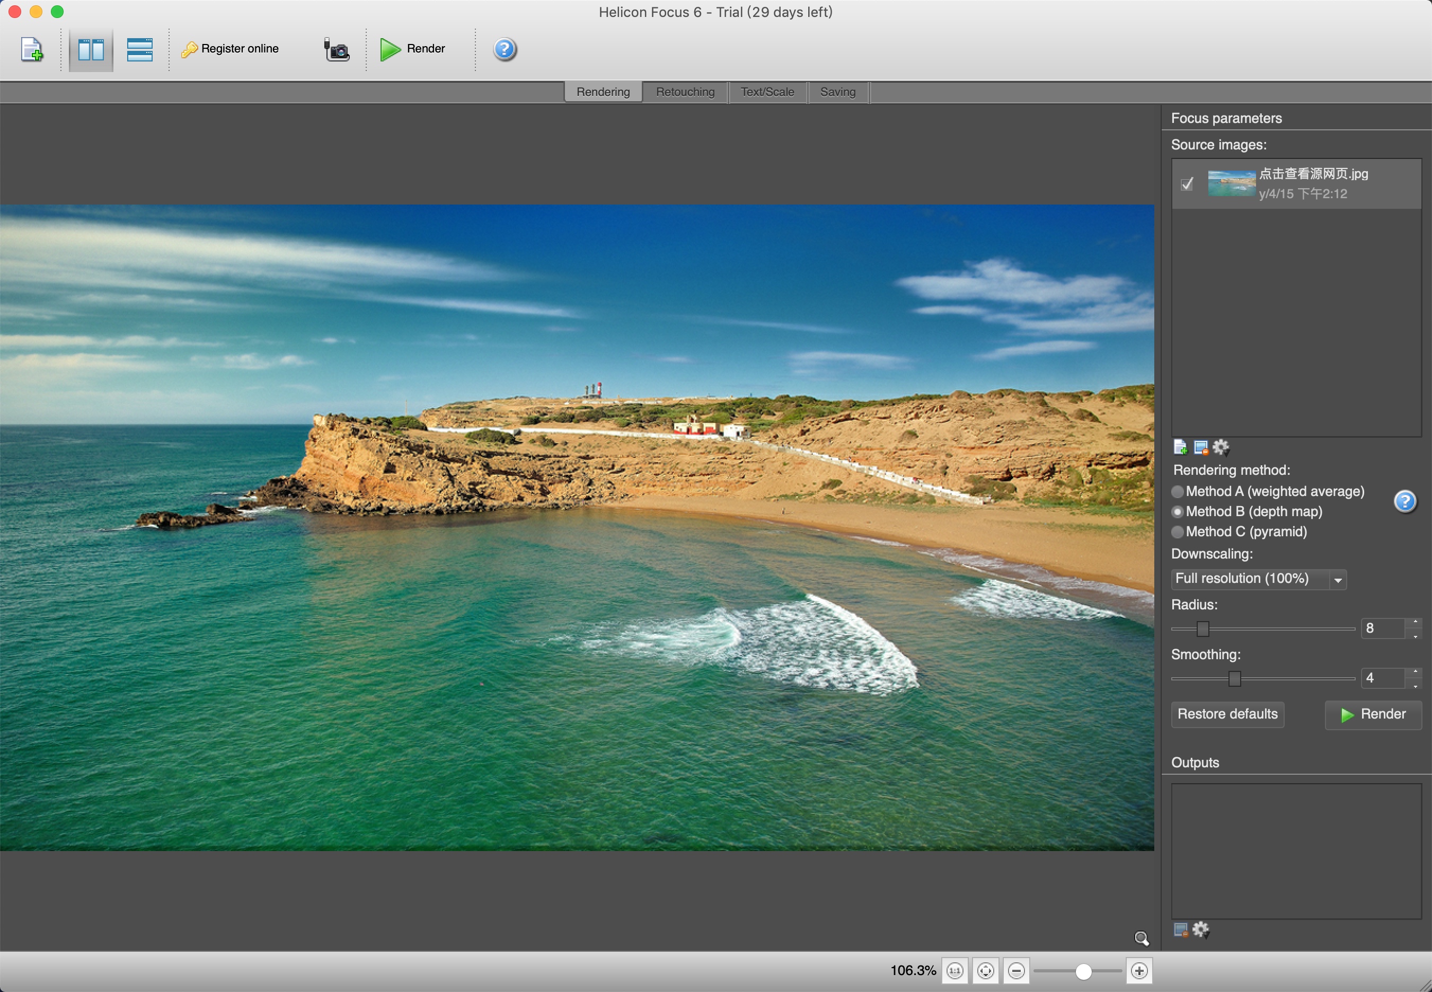Select Method C (pyramid)

[x=1177, y=532]
